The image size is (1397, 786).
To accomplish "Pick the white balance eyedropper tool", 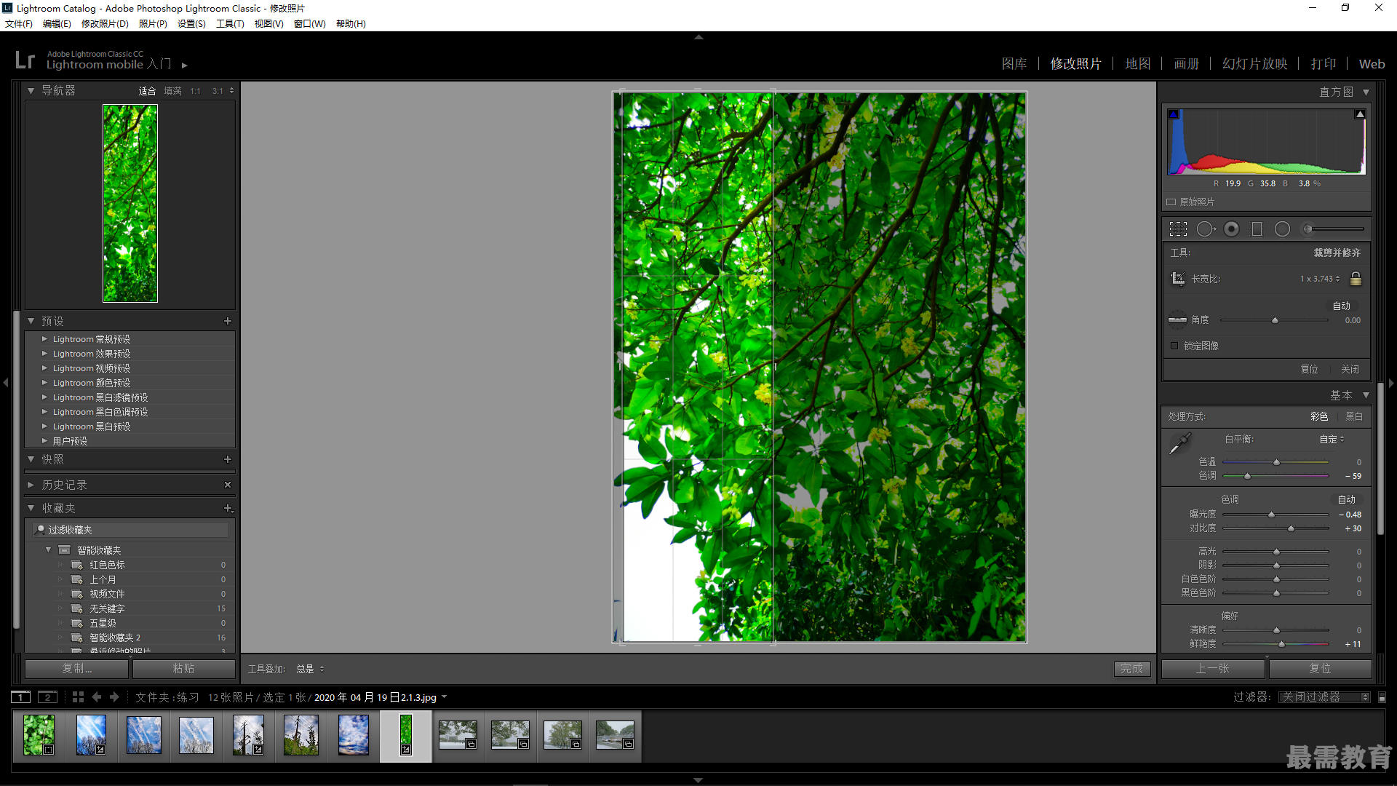I will tap(1179, 443).
